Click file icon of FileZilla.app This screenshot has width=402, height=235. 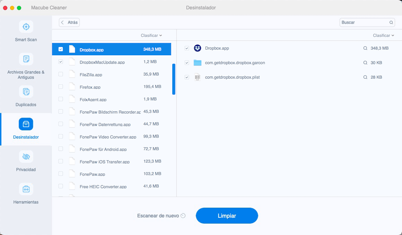(x=72, y=74)
